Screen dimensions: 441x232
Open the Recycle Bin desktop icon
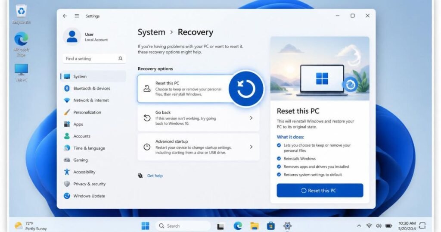click(22, 14)
